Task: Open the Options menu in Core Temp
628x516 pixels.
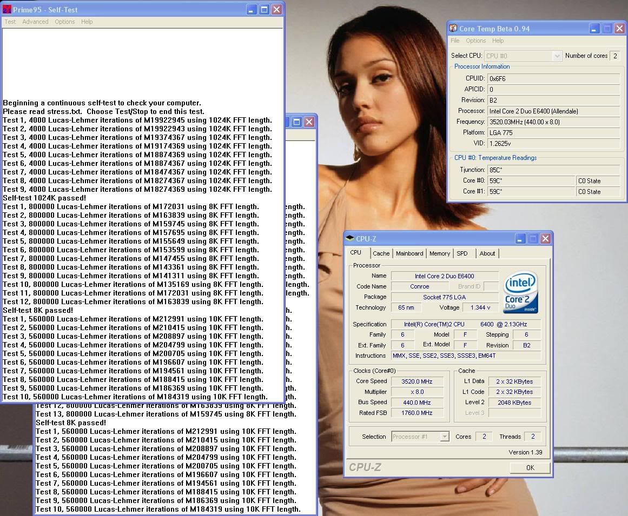Action: click(x=476, y=41)
